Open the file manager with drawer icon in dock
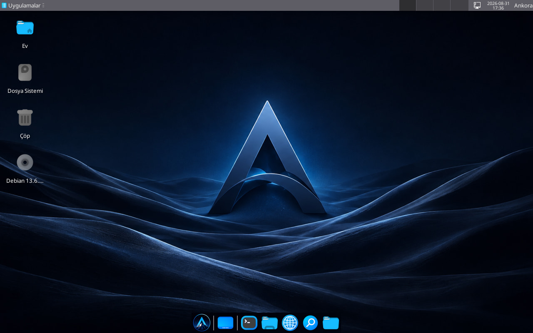533x333 pixels. [x=269, y=323]
